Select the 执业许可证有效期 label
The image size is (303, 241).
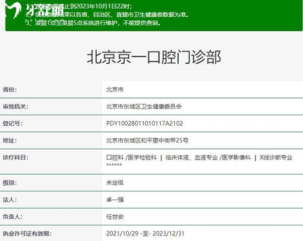(x=27, y=233)
